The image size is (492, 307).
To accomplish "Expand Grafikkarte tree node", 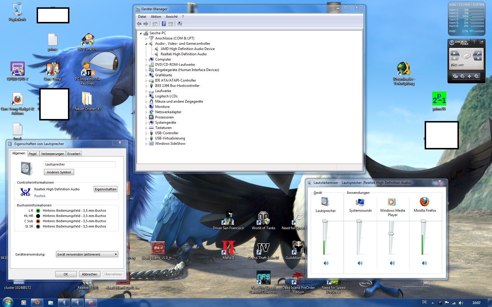I will coord(146,75).
